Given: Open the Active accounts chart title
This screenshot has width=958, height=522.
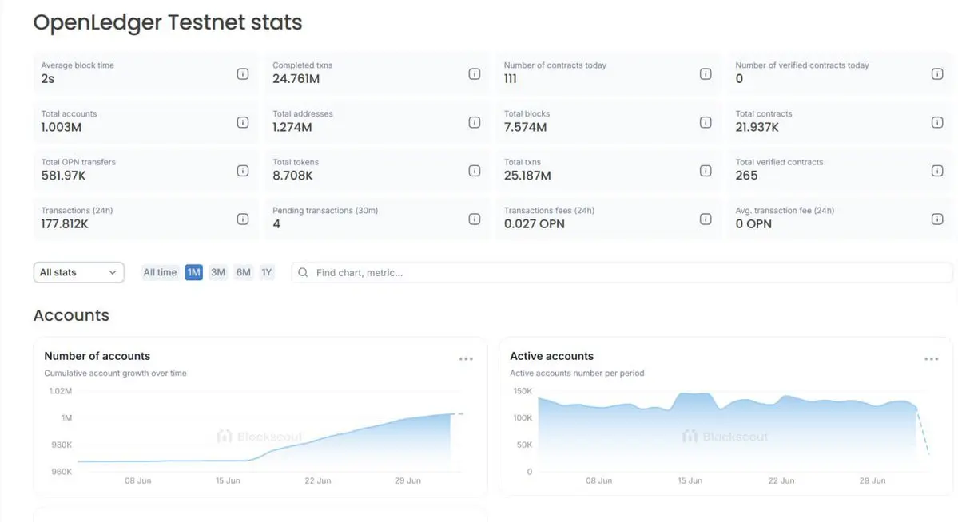Looking at the screenshot, I should pyautogui.click(x=551, y=356).
